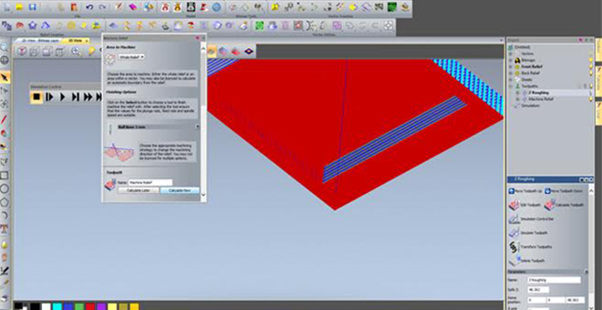Toggle visibility bulb for Machine Relief toolpath
Viewport: 602px width, 310px height.
[x=591, y=99]
